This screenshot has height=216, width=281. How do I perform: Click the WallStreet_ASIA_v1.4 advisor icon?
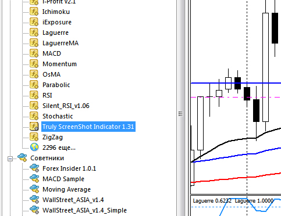34,200
